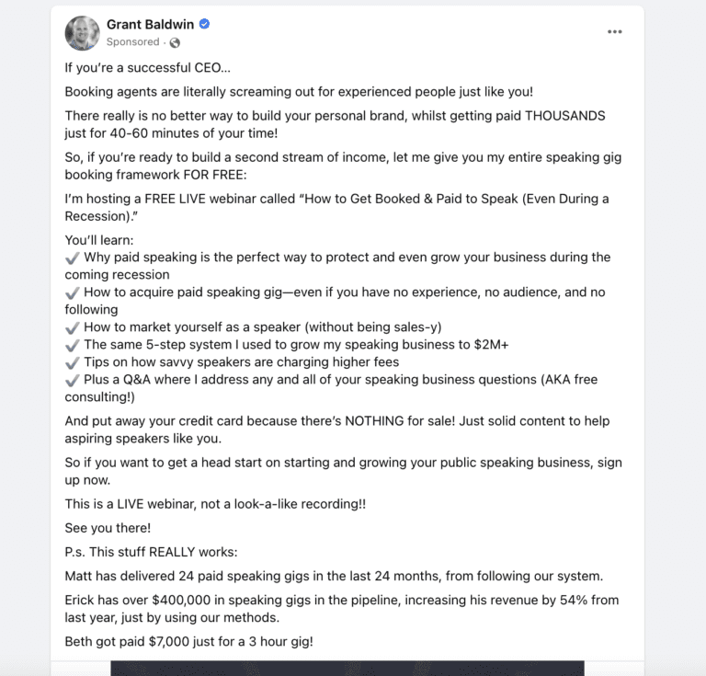Click the checkmark beside "The same 5-step system"
Viewport: 706px width, 676px height.
[x=73, y=345]
